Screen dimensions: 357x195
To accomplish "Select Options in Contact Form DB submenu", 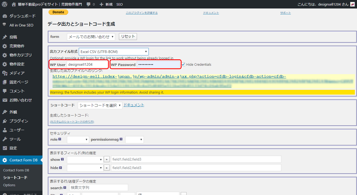I will click(9, 185).
